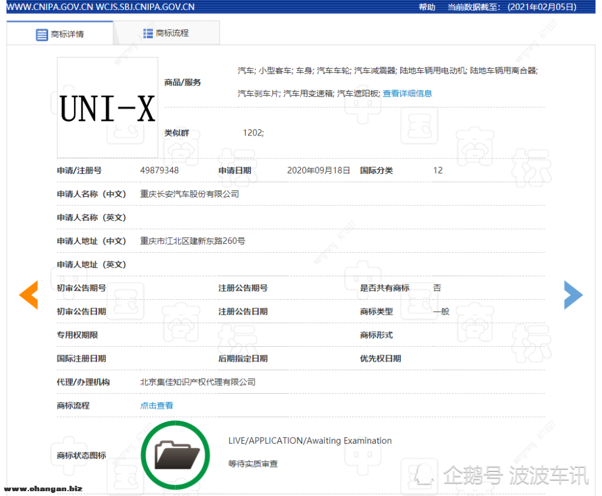Click the 代理/办理机构 label
The image size is (602, 496).
pos(83,382)
